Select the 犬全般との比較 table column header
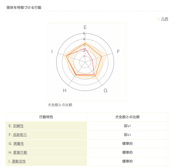This screenshot has height=168, width=177. (x=127, y=117)
